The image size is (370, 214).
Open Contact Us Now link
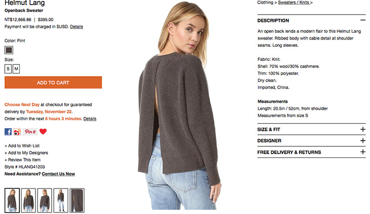coord(58,174)
